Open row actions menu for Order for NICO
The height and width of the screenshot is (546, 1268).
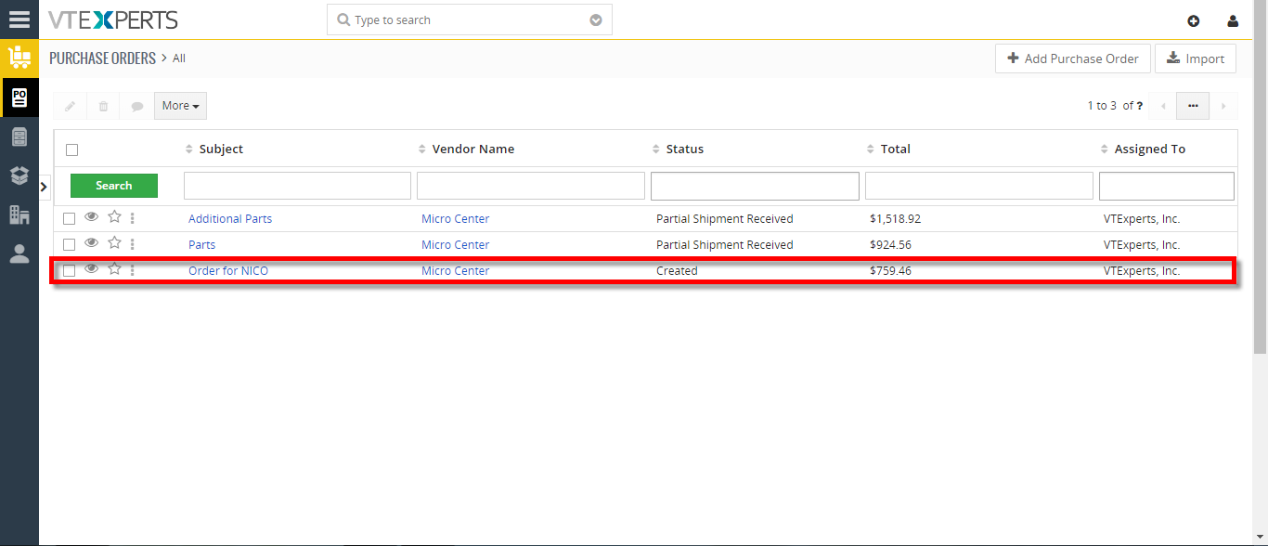(x=133, y=270)
